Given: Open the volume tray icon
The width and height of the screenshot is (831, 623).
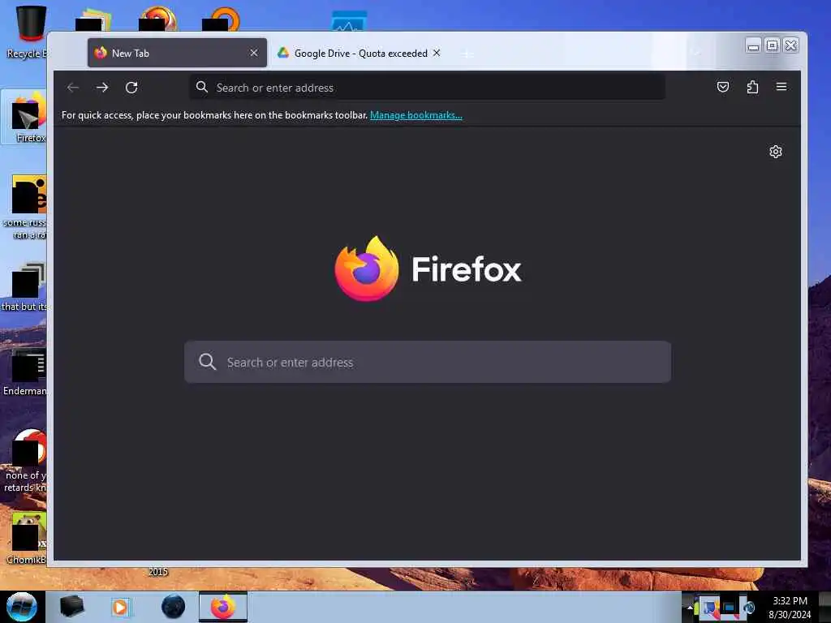Looking at the screenshot, I should [748, 608].
